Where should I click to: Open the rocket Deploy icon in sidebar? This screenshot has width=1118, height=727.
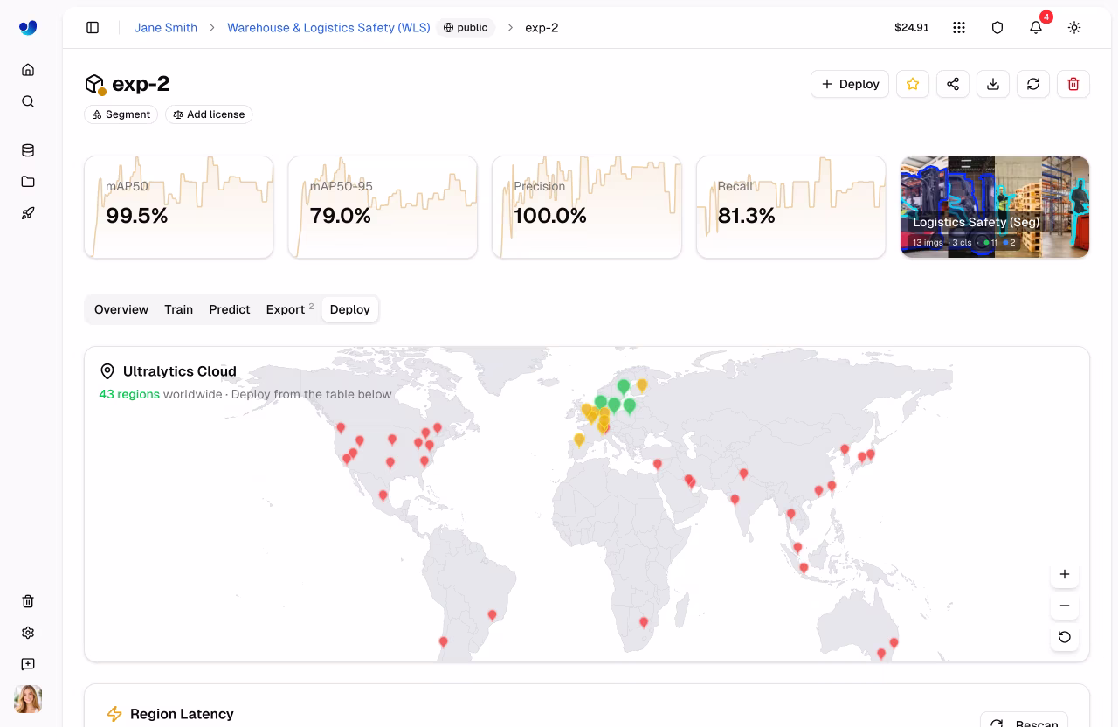point(28,213)
